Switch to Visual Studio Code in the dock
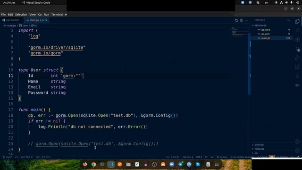Image resolution: width=302 pixels, height=170 pixels. pos(111,164)
